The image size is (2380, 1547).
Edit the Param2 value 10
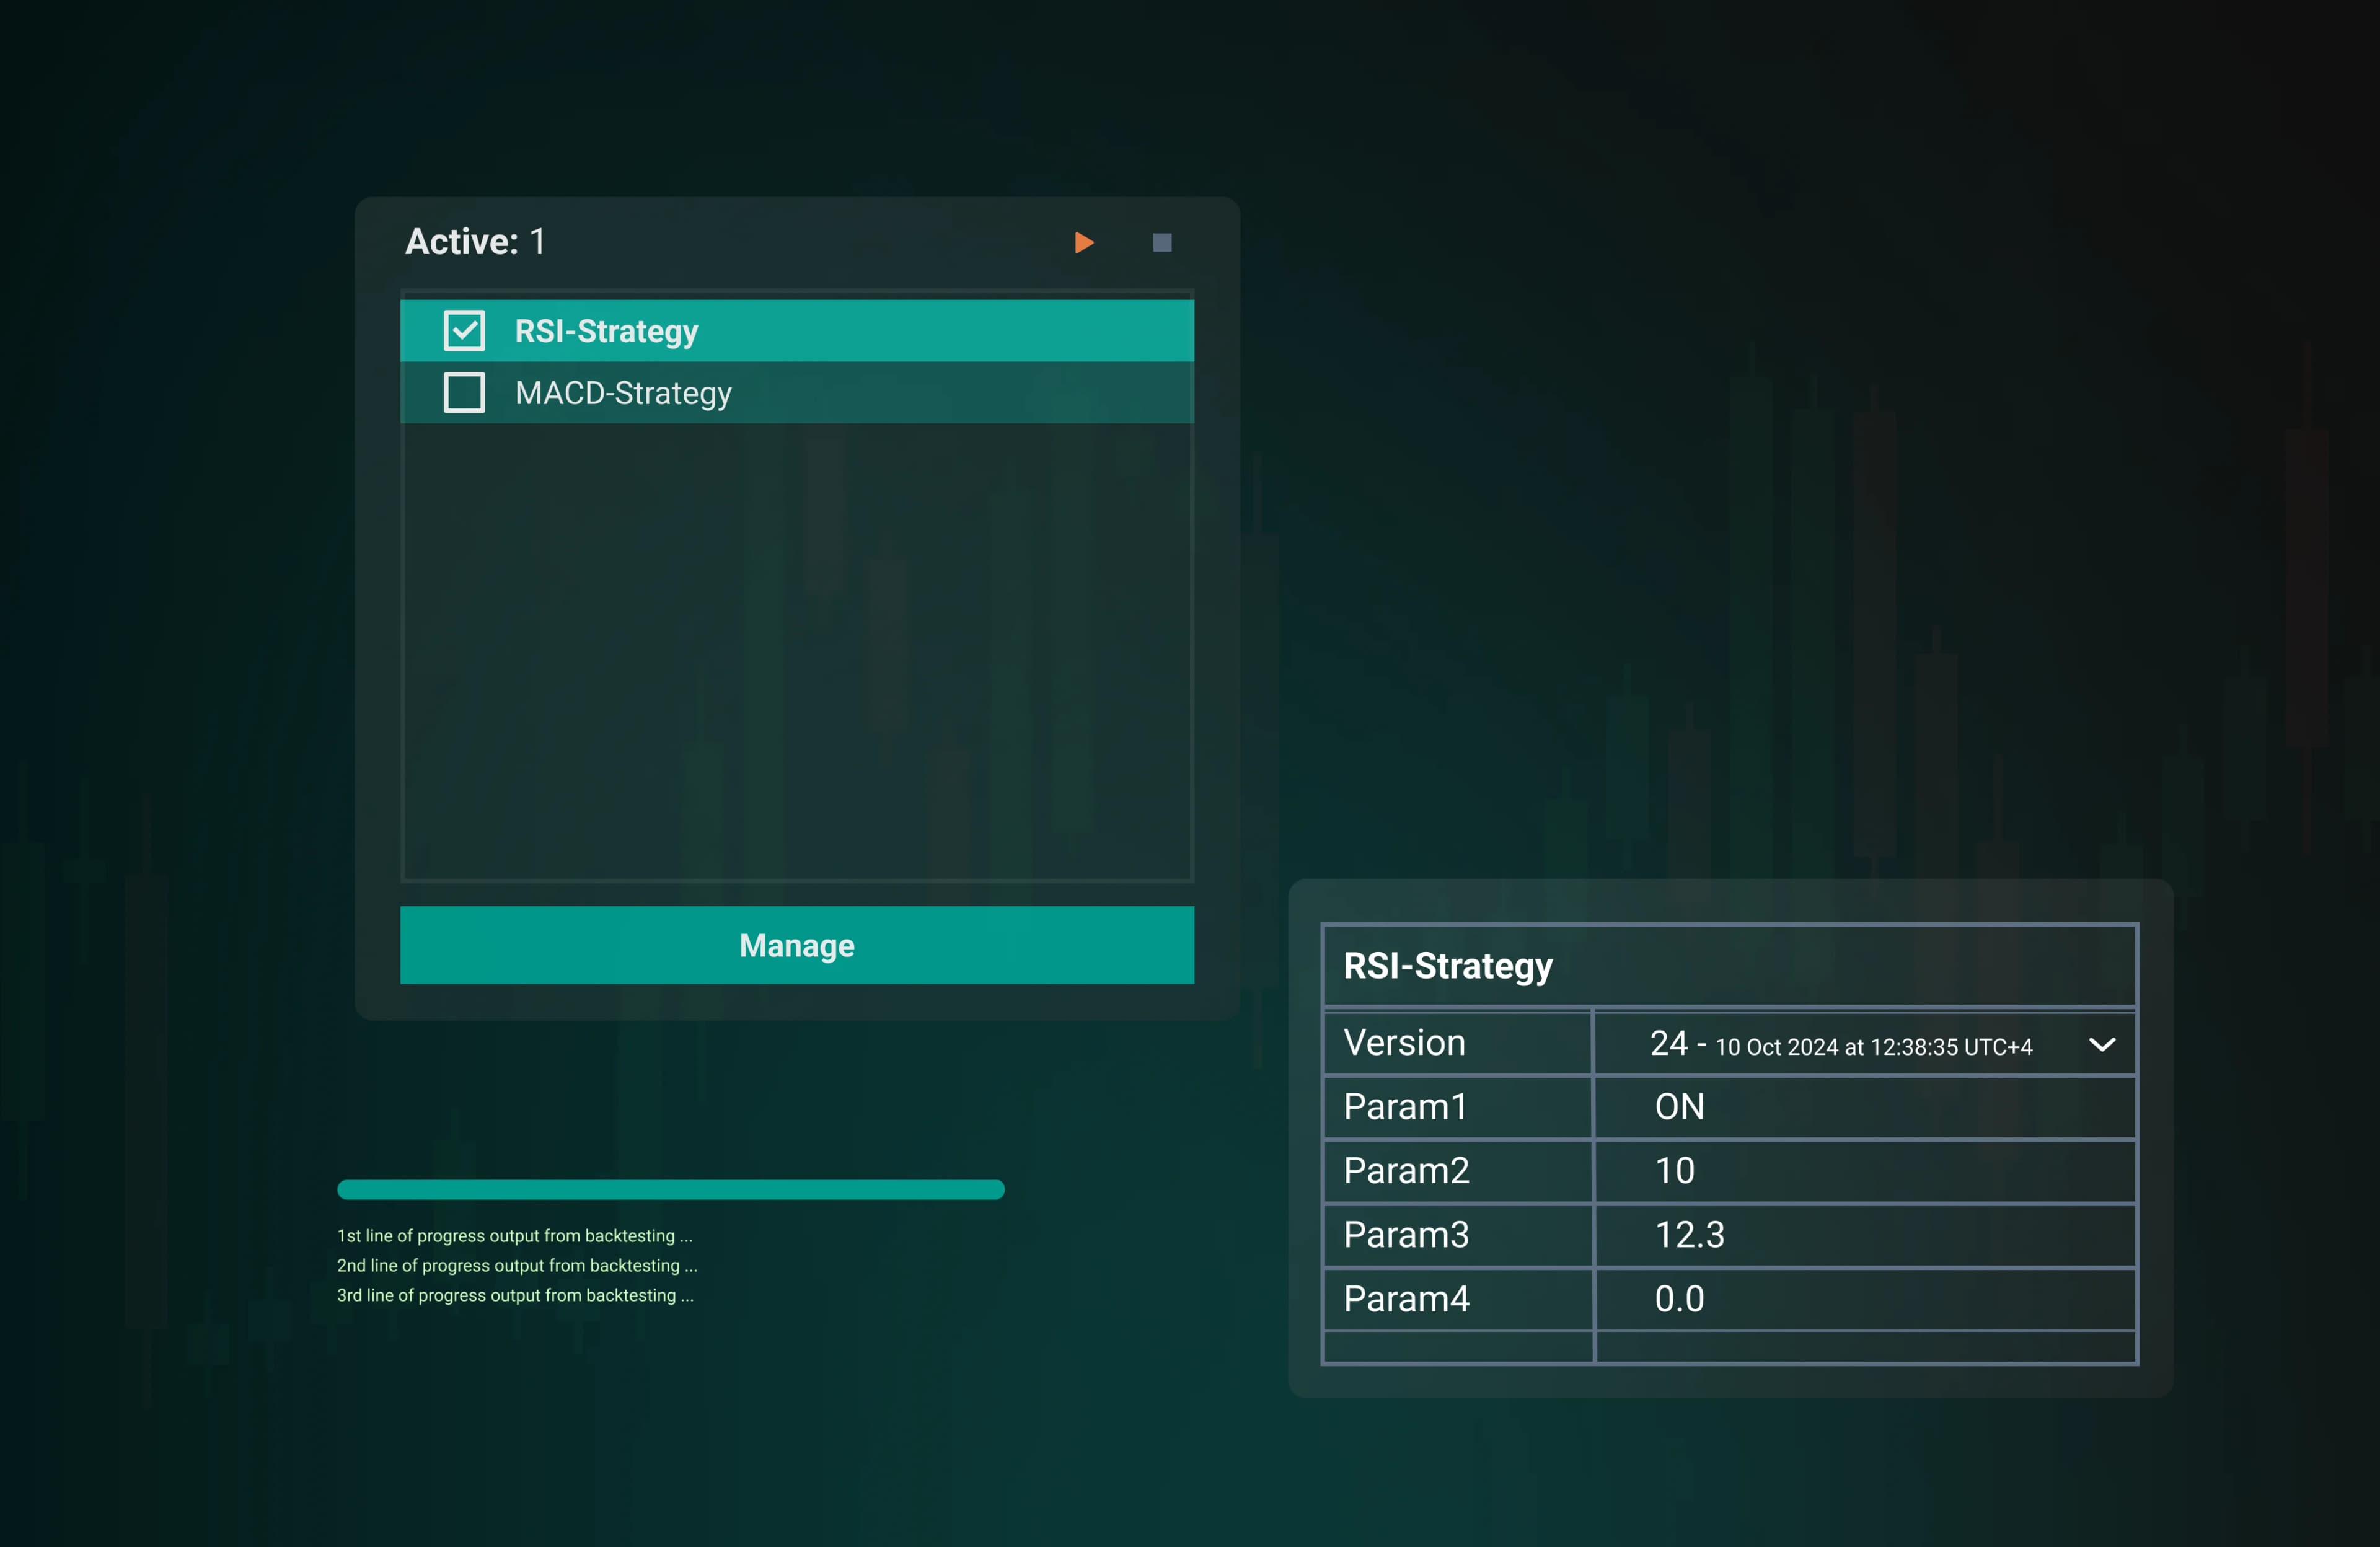coord(1675,1171)
